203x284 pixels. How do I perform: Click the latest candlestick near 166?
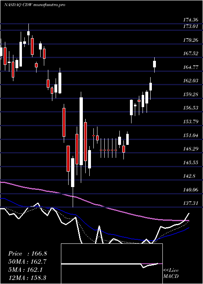tap(154, 65)
